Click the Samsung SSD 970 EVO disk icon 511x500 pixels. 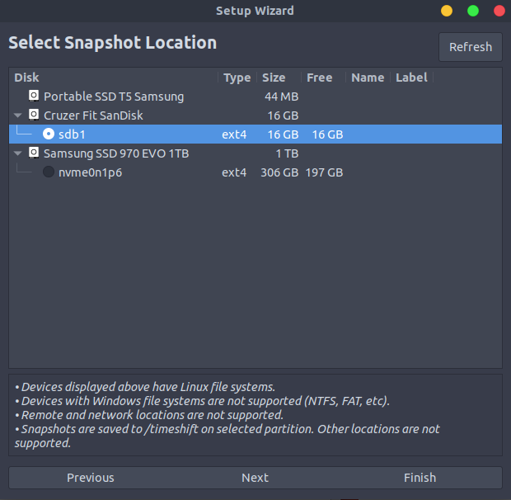pos(34,153)
